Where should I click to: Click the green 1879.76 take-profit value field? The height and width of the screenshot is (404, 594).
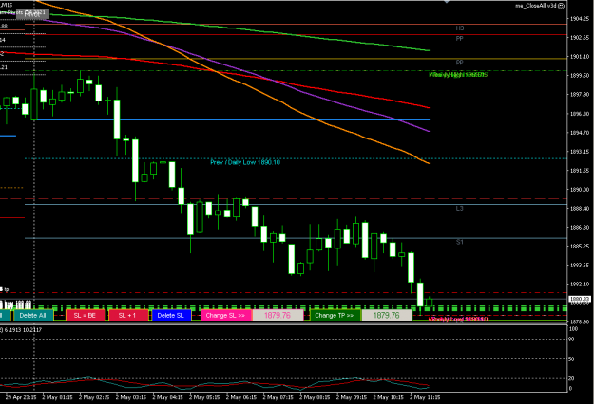coord(387,315)
